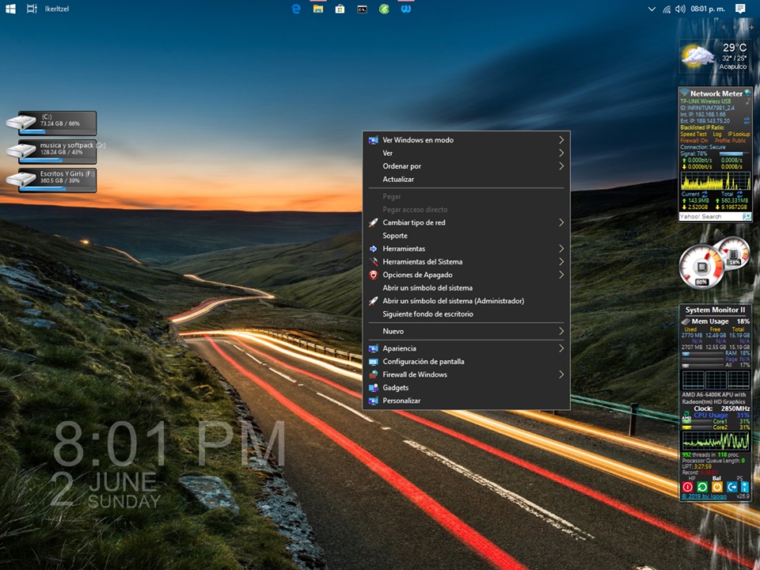Click the search magnifier in Network Meter
The height and width of the screenshot is (570, 760).
[x=747, y=217]
